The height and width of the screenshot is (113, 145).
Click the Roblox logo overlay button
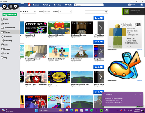(x=4, y=6)
